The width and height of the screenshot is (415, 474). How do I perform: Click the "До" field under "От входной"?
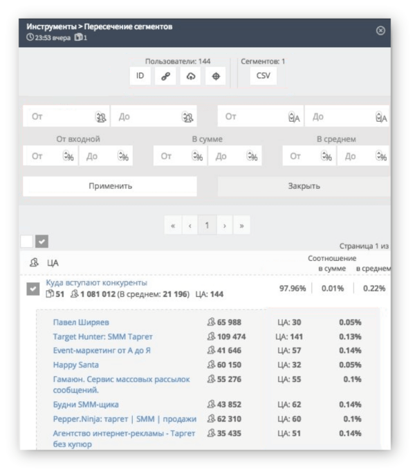pyautogui.click(x=106, y=156)
